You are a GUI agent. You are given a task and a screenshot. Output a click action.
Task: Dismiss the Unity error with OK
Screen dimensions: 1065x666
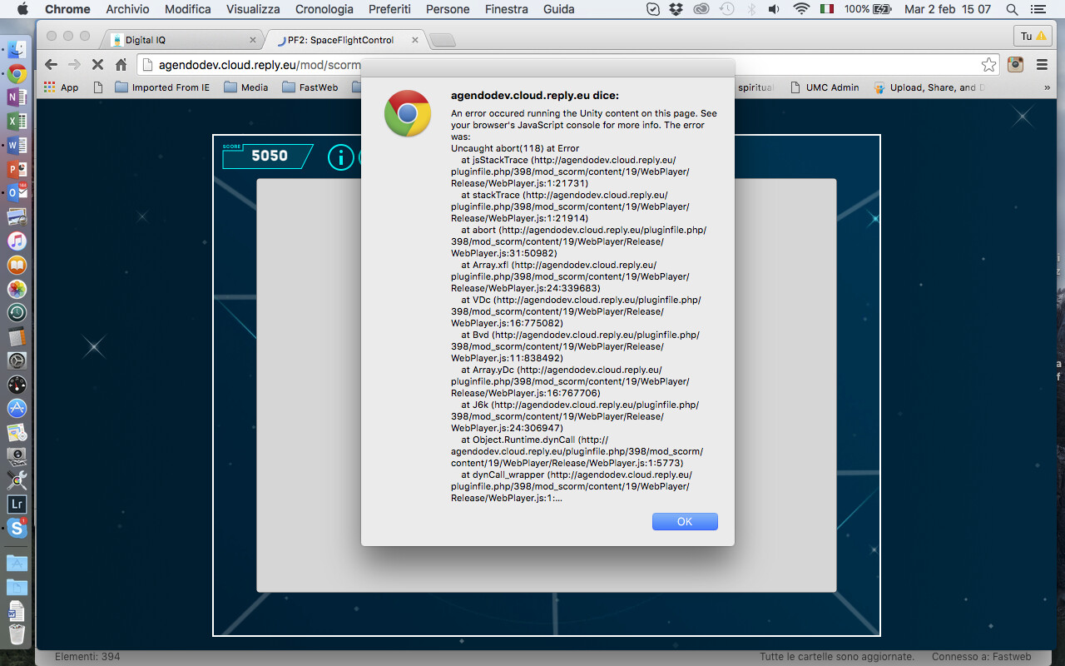pos(685,521)
